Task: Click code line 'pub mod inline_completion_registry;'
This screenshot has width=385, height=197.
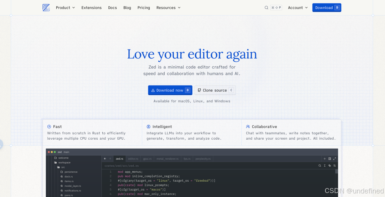Action: point(149,176)
